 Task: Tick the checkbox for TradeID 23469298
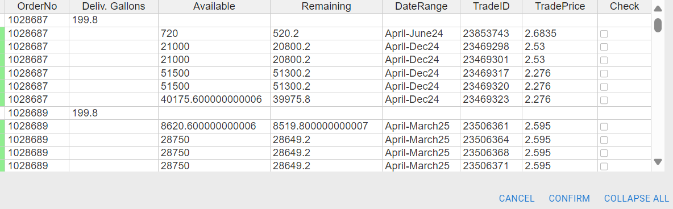604,47
